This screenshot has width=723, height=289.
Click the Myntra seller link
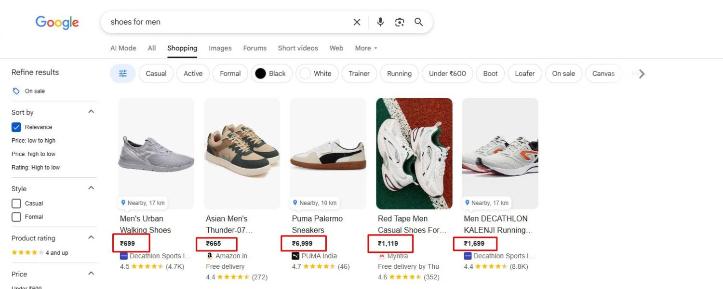point(393,256)
